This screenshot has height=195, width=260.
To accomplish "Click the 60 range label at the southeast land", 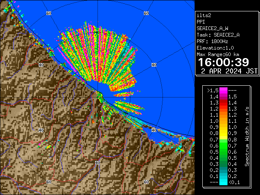I will (x=146, y=182).
